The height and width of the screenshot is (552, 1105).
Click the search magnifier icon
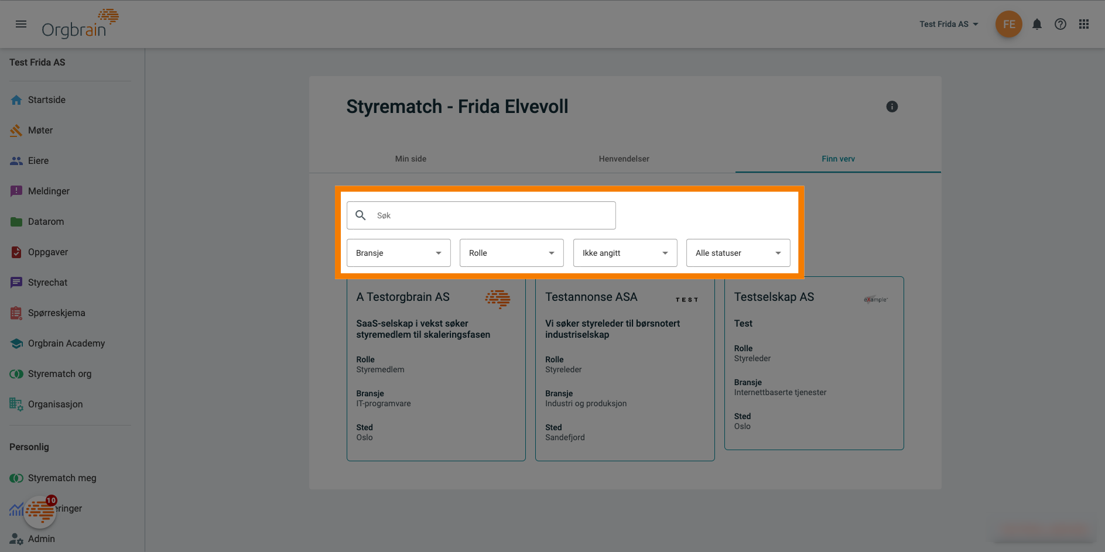[361, 215]
